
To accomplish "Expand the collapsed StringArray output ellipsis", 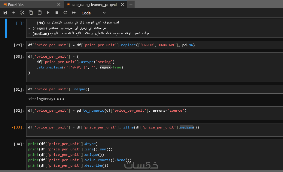I will click(x=60, y=99).
